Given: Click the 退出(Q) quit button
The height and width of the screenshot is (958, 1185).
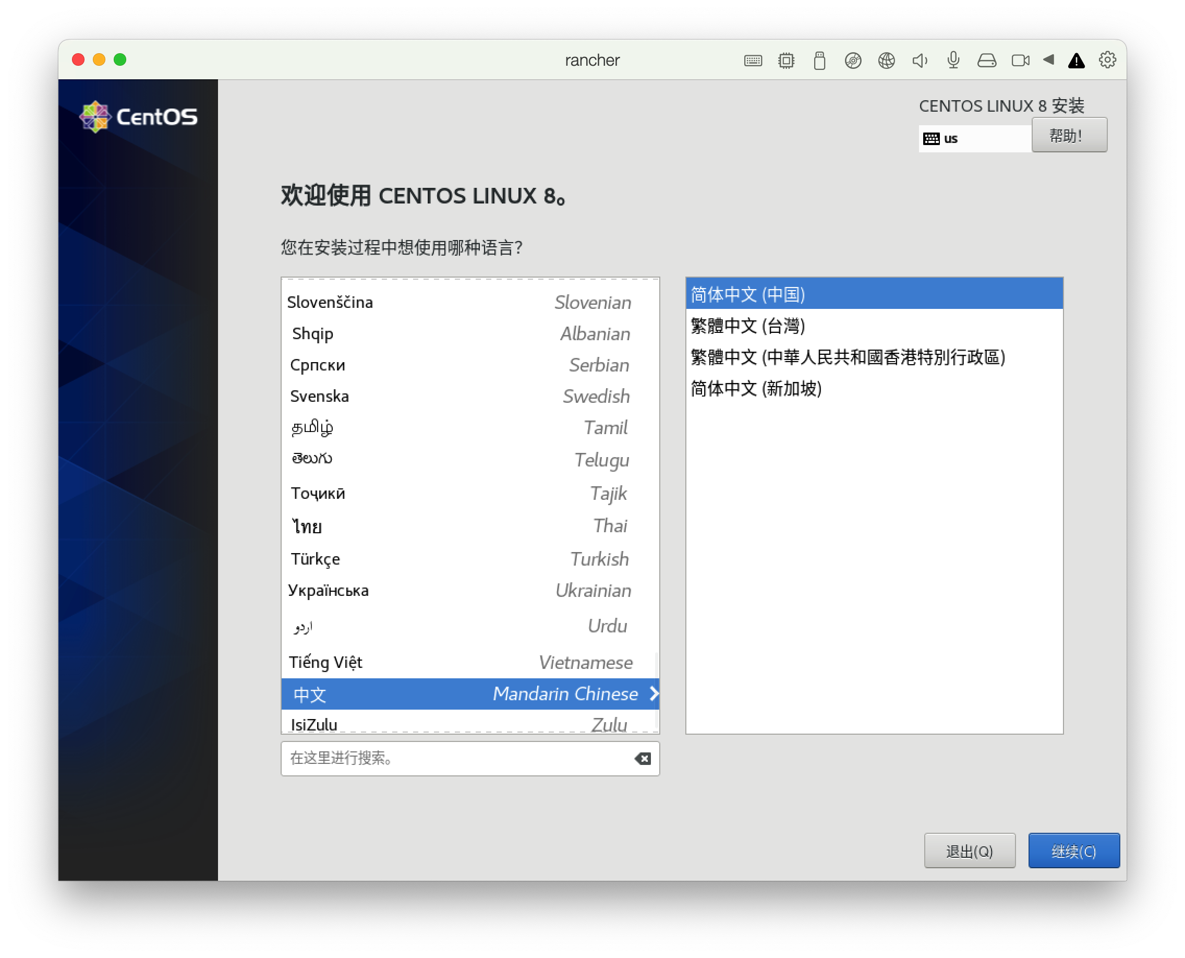Looking at the screenshot, I should (969, 851).
